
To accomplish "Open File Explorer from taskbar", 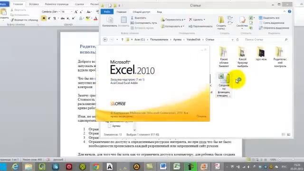I will coord(28,167).
